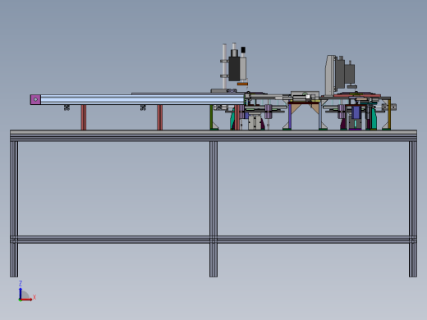427x320 pixels.
Task: Select the tall grey upright panel on the right assembly
Action: [330, 75]
